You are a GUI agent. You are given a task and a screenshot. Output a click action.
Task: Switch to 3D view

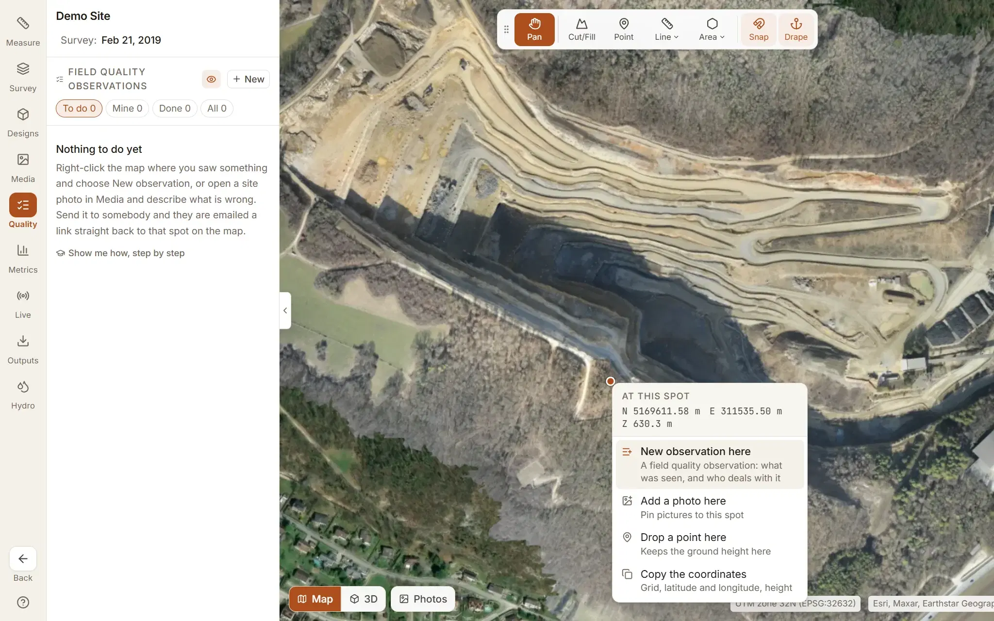(x=364, y=599)
